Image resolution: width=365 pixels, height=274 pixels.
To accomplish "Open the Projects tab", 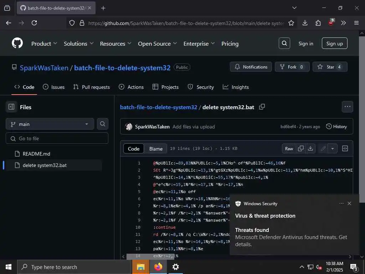I will tap(165, 87).
